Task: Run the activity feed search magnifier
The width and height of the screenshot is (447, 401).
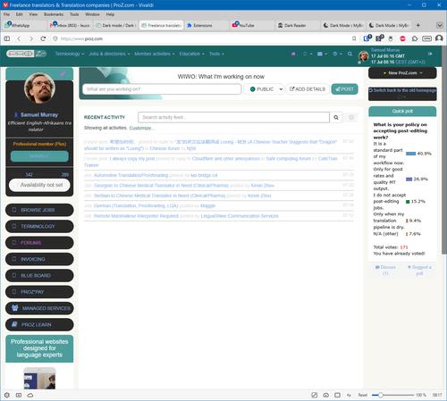Action: point(336,117)
